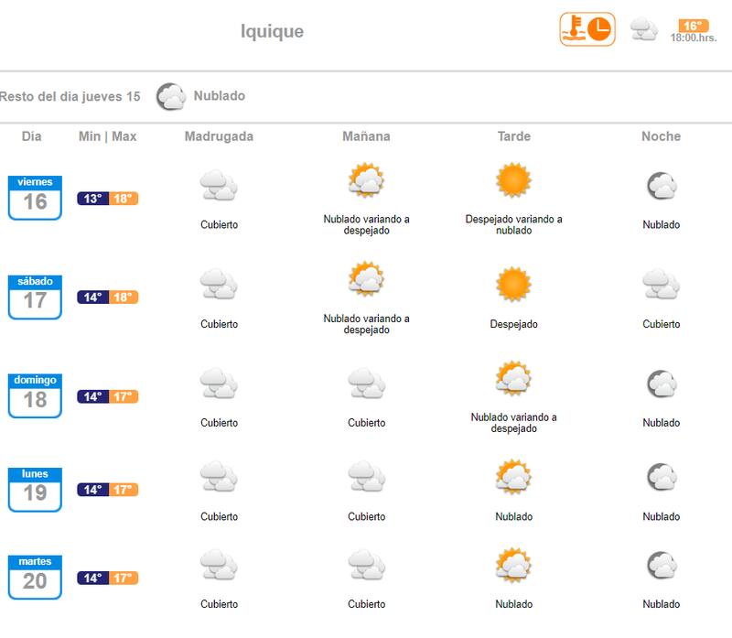This screenshot has width=732, height=638.
Task: Click the Nublado icon for rest of Thursday
Action: click(x=170, y=96)
